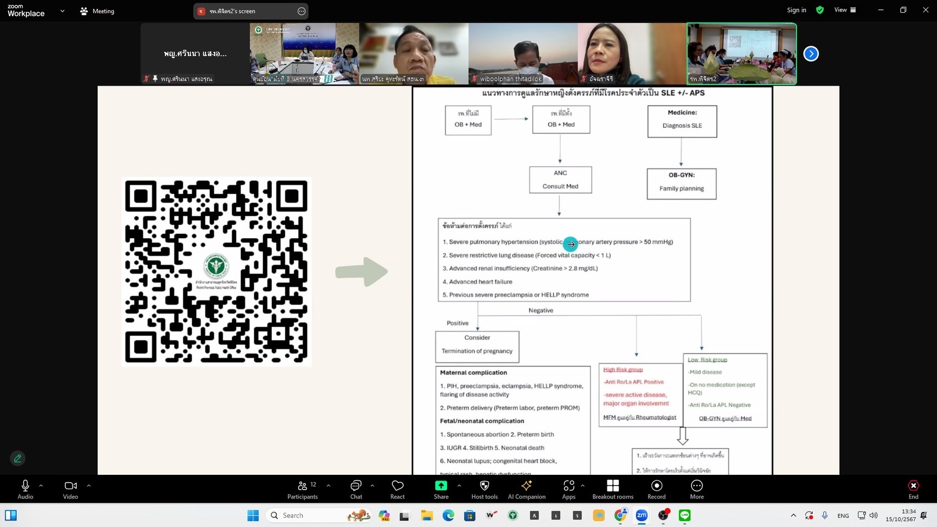The width and height of the screenshot is (937, 527).
Task: Mute or unmute the Audio microphone
Action: 25,489
